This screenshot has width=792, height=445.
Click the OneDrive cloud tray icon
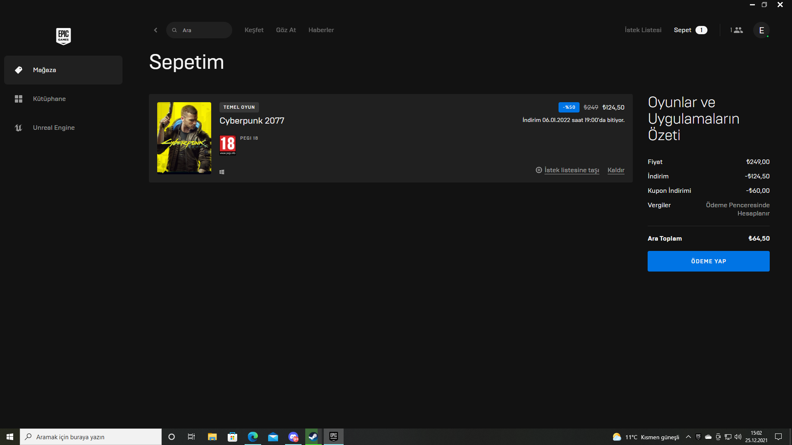point(708,437)
